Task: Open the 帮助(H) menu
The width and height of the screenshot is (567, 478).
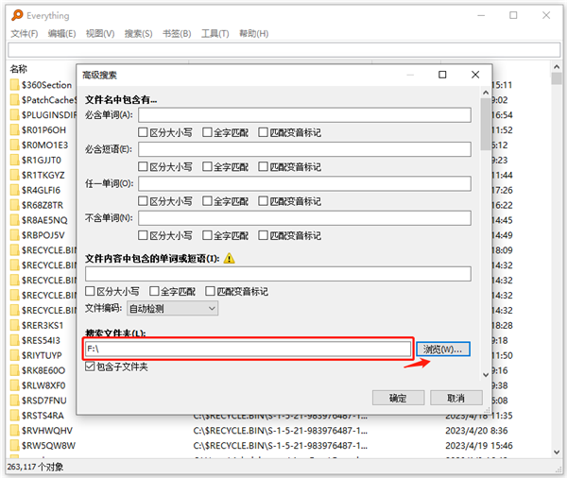Action: pyautogui.click(x=254, y=34)
